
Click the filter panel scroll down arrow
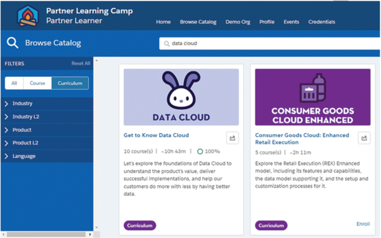point(96,228)
